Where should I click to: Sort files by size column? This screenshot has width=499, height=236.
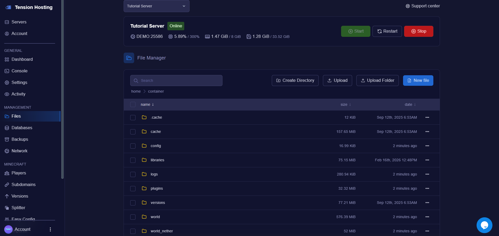coord(346,105)
